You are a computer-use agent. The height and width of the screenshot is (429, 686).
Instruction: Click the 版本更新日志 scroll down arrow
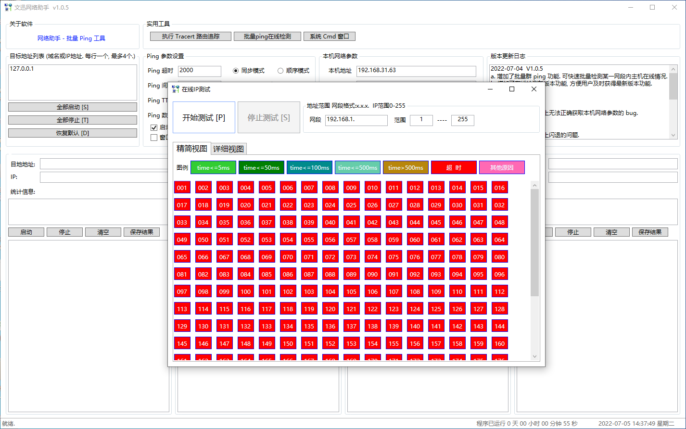[x=673, y=136]
